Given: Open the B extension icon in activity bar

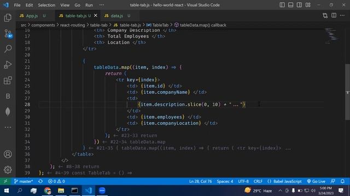Looking at the screenshot, I should coord(8,96).
